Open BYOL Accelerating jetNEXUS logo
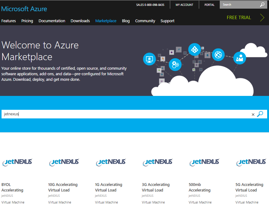The height and width of the screenshot is (214, 269). pos(17,162)
